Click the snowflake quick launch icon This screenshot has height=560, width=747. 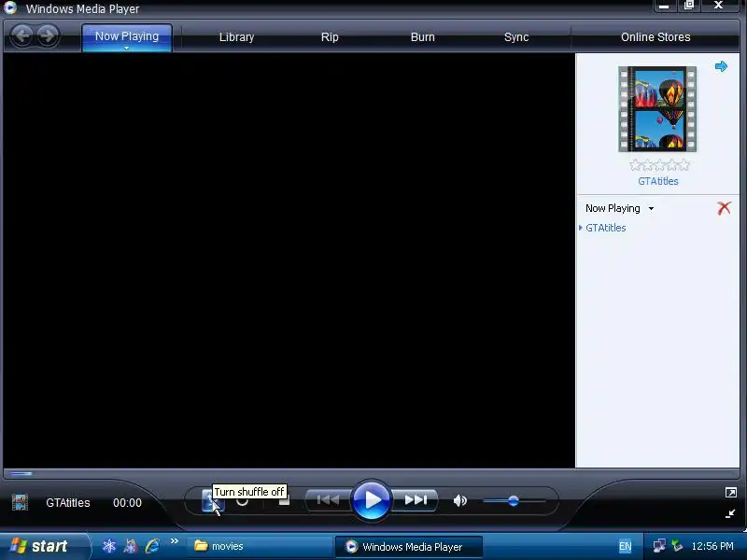click(109, 546)
